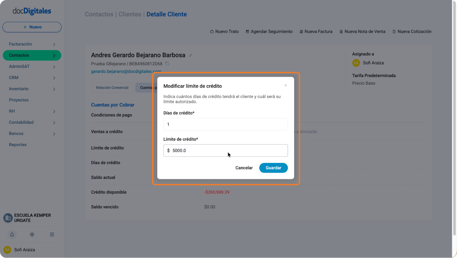Screen dimensions: 457x258
Task: Click the SA user avatar in sidebar
Action: (x=7, y=250)
